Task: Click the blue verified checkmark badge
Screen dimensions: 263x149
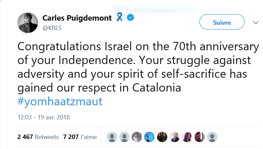Action: pyautogui.click(x=130, y=18)
